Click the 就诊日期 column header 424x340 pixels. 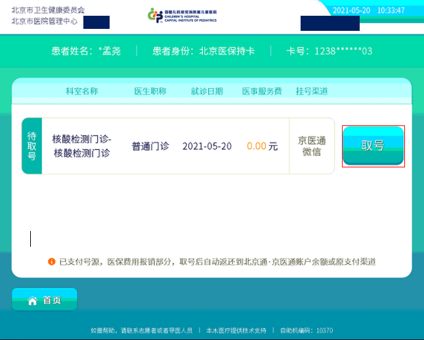[x=207, y=91]
